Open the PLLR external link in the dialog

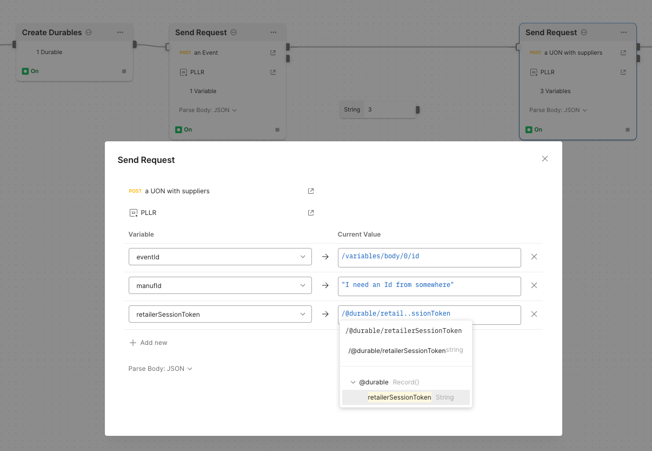click(x=311, y=212)
